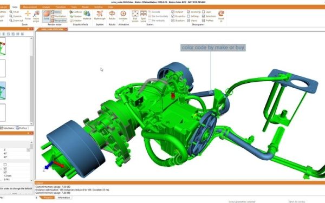Switch to the Profiles panel tab
The width and height of the screenshot is (325, 203).
click(x=22, y=128)
